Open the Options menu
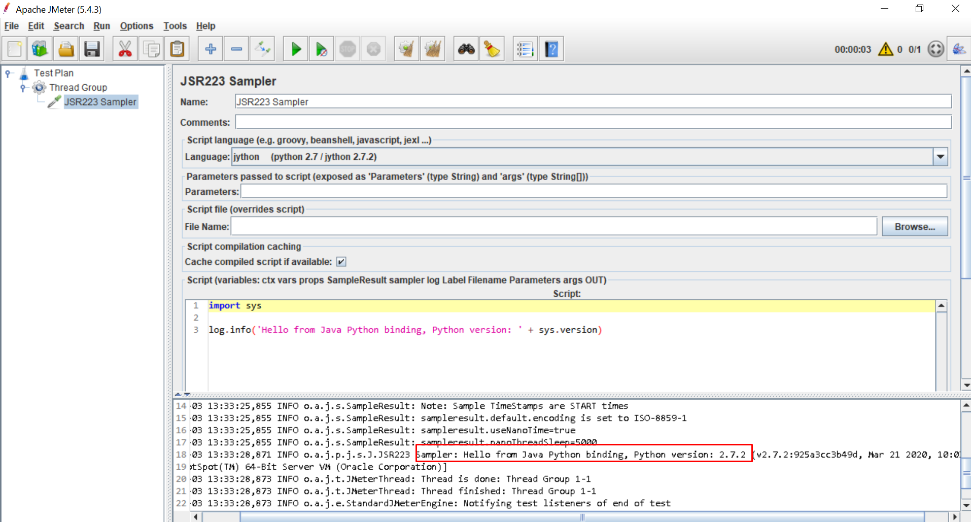Image resolution: width=971 pixels, height=522 pixels. click(136, 26)
